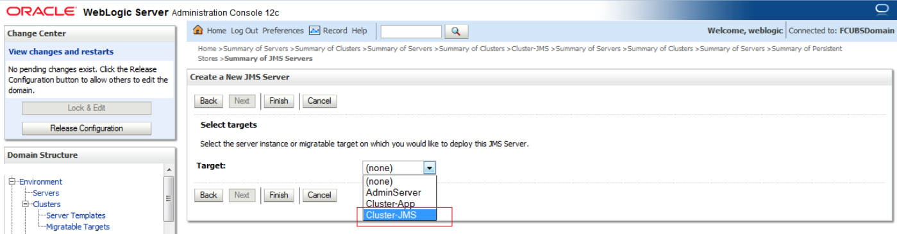897x234 pixels.
Task: Click the magnifier search button
Action: pos(456,31)
